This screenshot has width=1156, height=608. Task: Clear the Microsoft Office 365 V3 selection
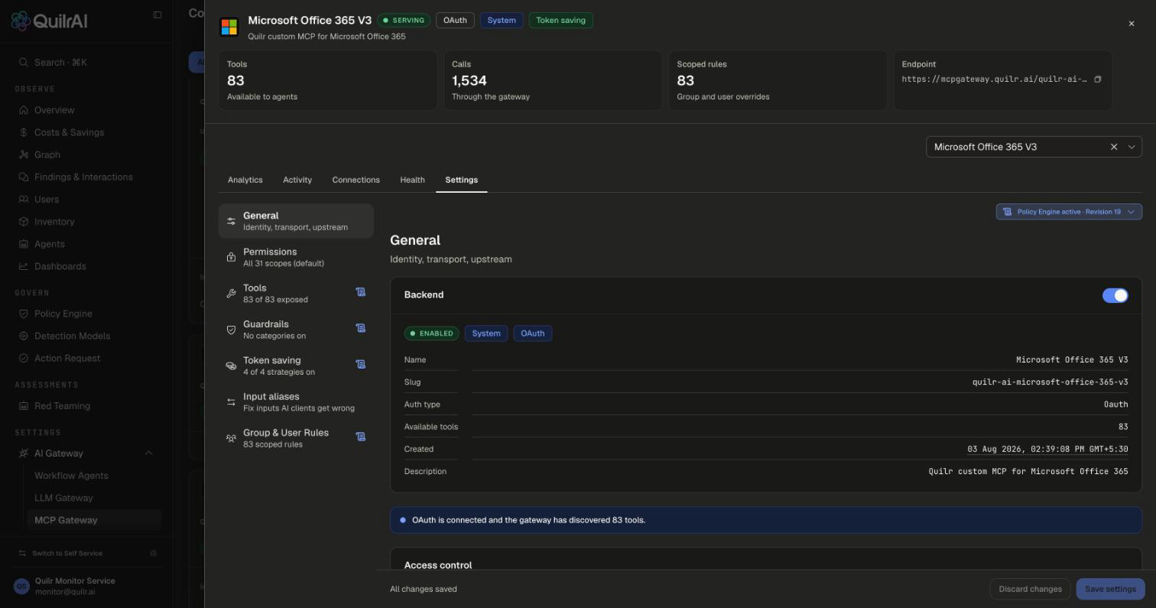tap(1114, 147)
